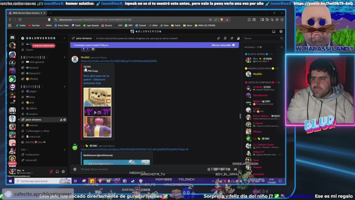
Task: Click Marcar como leído button
Action: pos(223,45)
